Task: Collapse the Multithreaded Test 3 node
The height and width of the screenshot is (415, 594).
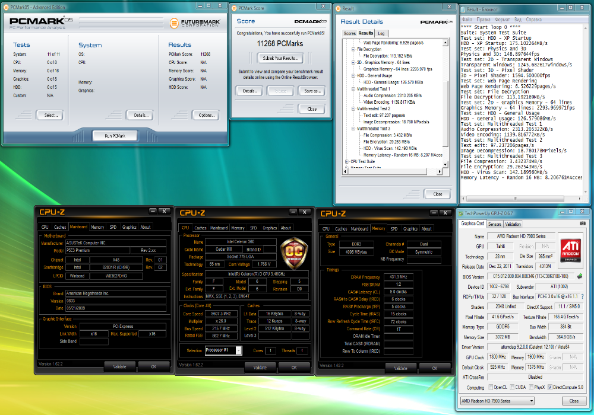Action: point(353,129)
